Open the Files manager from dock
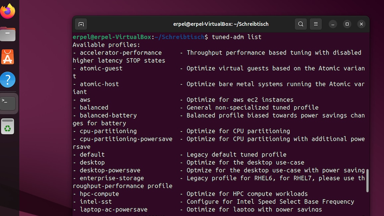The height and width of the screenshot is (216, 384). [8, 34]
